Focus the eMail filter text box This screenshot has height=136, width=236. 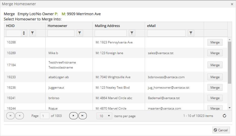tap(166, 33)
